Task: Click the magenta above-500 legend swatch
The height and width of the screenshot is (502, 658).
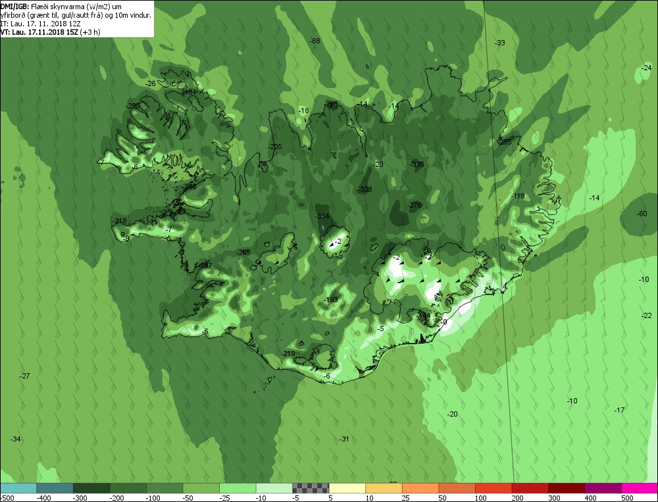Action: pyautogui.click(x=639, y=488)
